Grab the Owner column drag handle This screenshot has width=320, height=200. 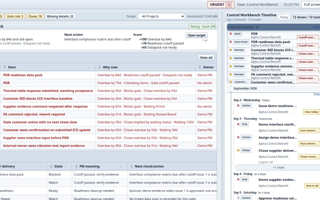pos(200,67)
